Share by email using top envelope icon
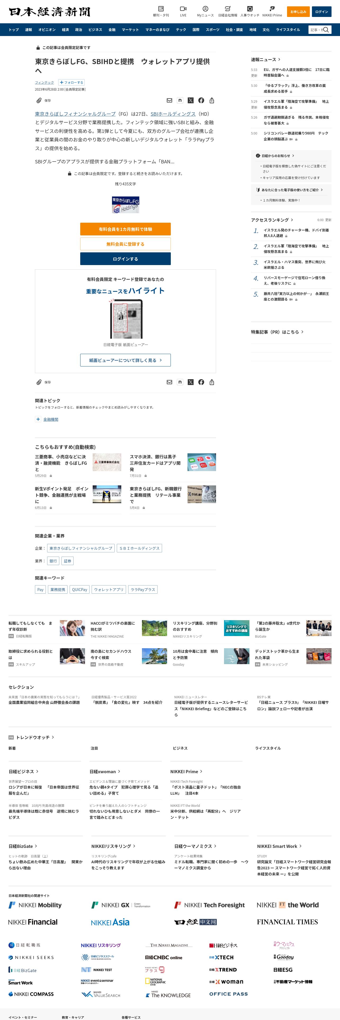Image resolution: width=340 pixels, height=1020 pixels. pos(169,101)
